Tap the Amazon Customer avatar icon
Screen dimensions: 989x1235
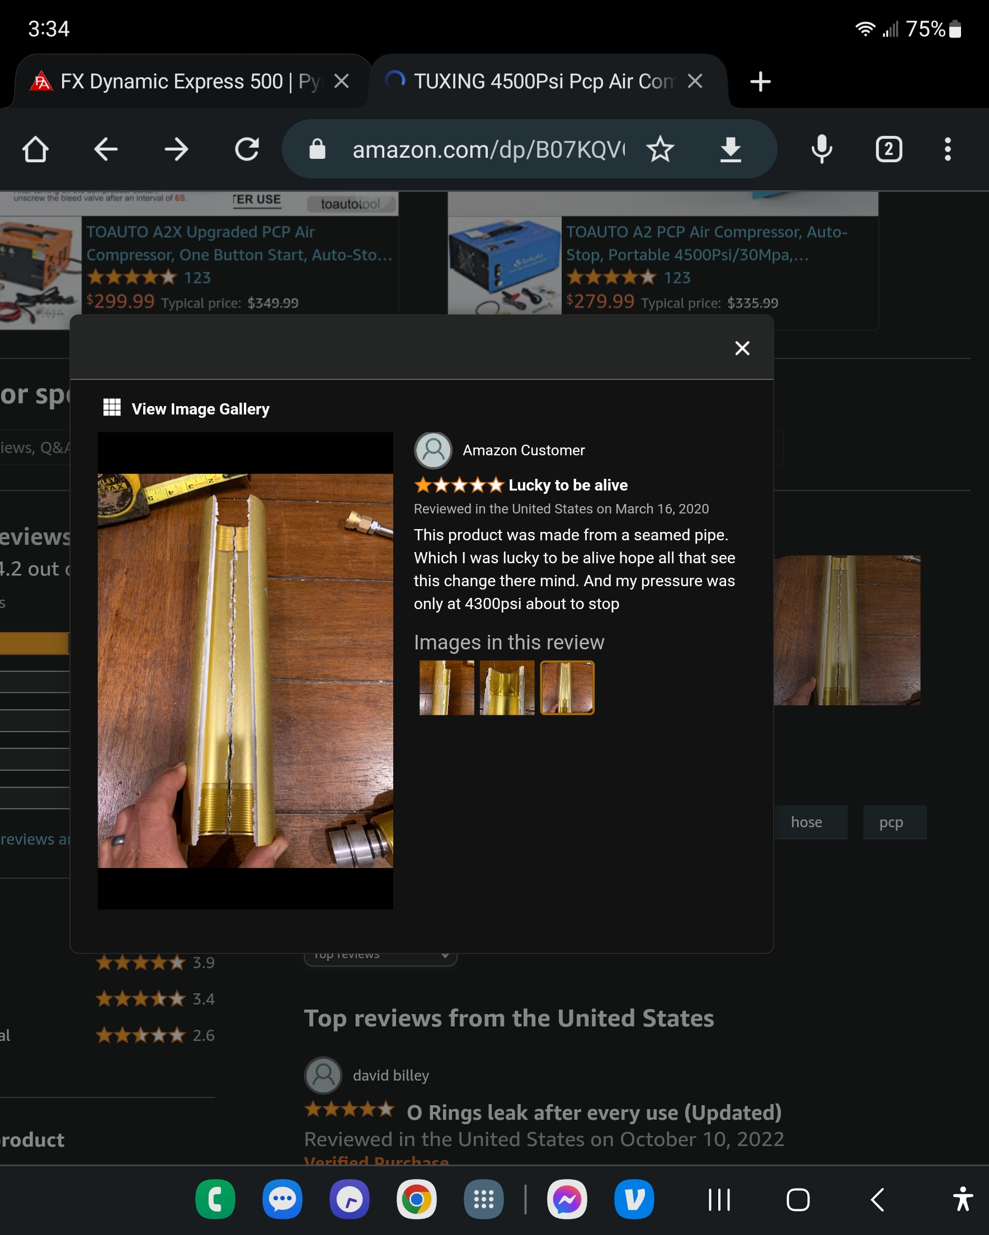433,450
